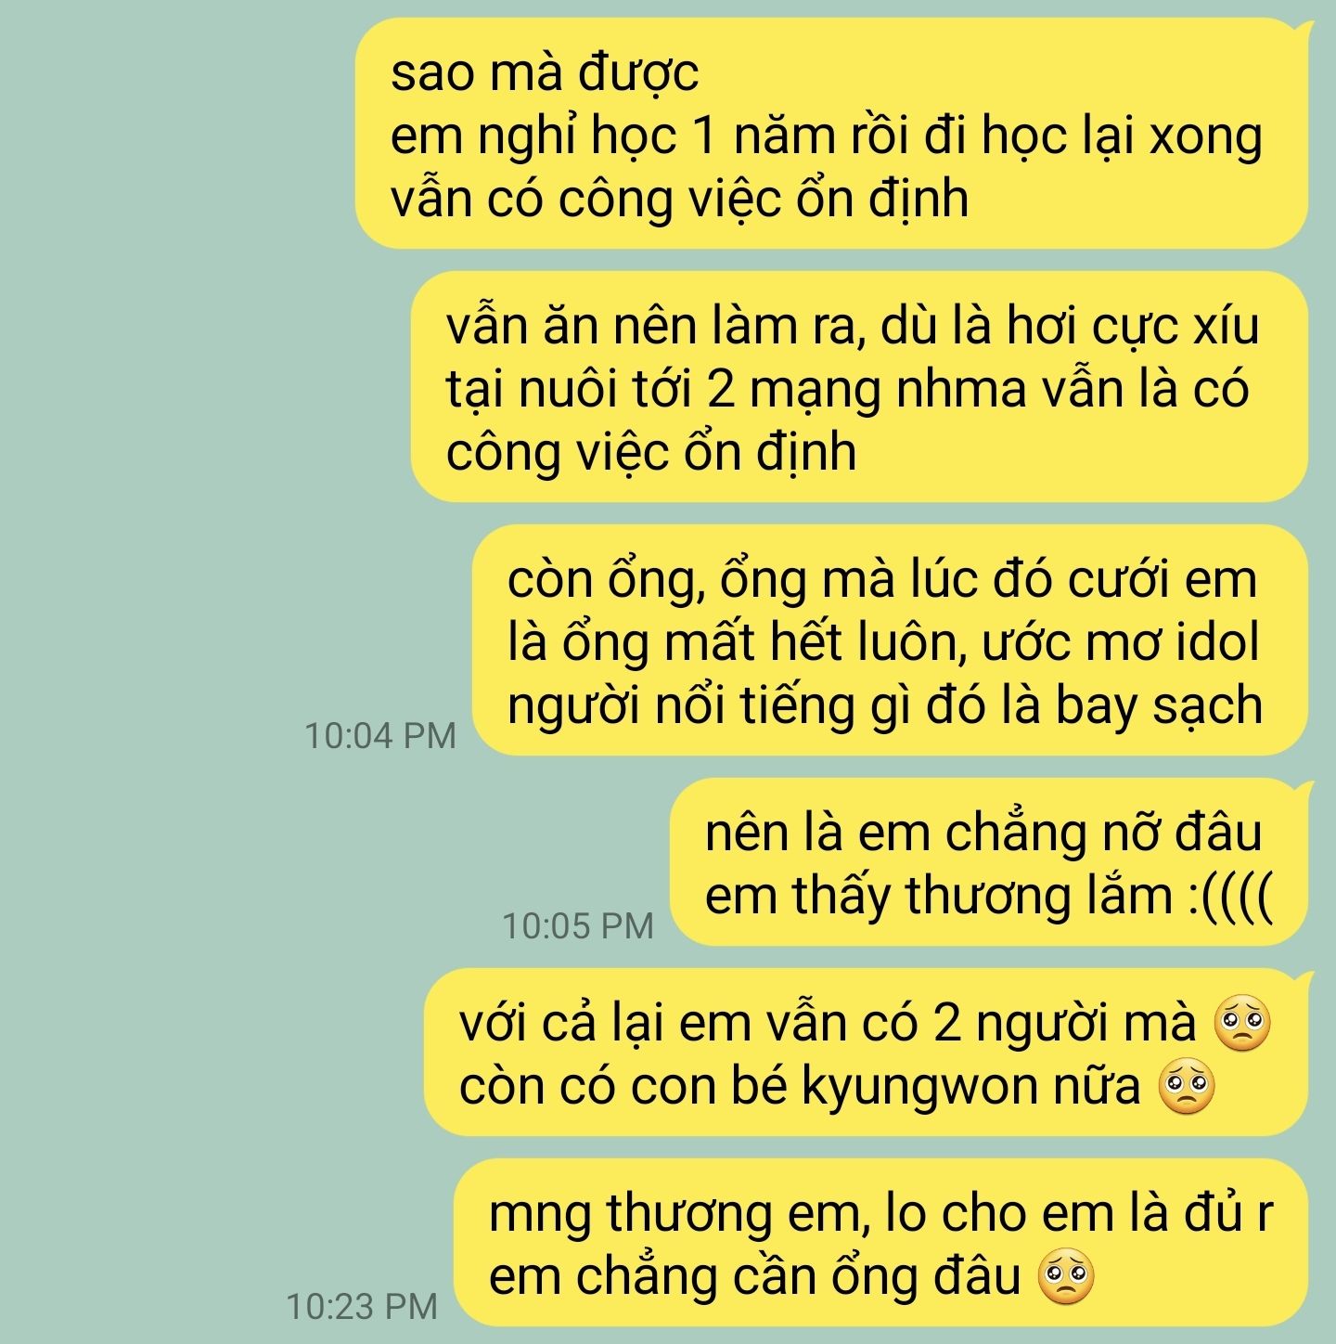Image resolution: width=1336 pixels, height=1344 pixels.
Task: Select the "mng thương em, lo cho em" bubble
Action: [x=881, y=1243]
